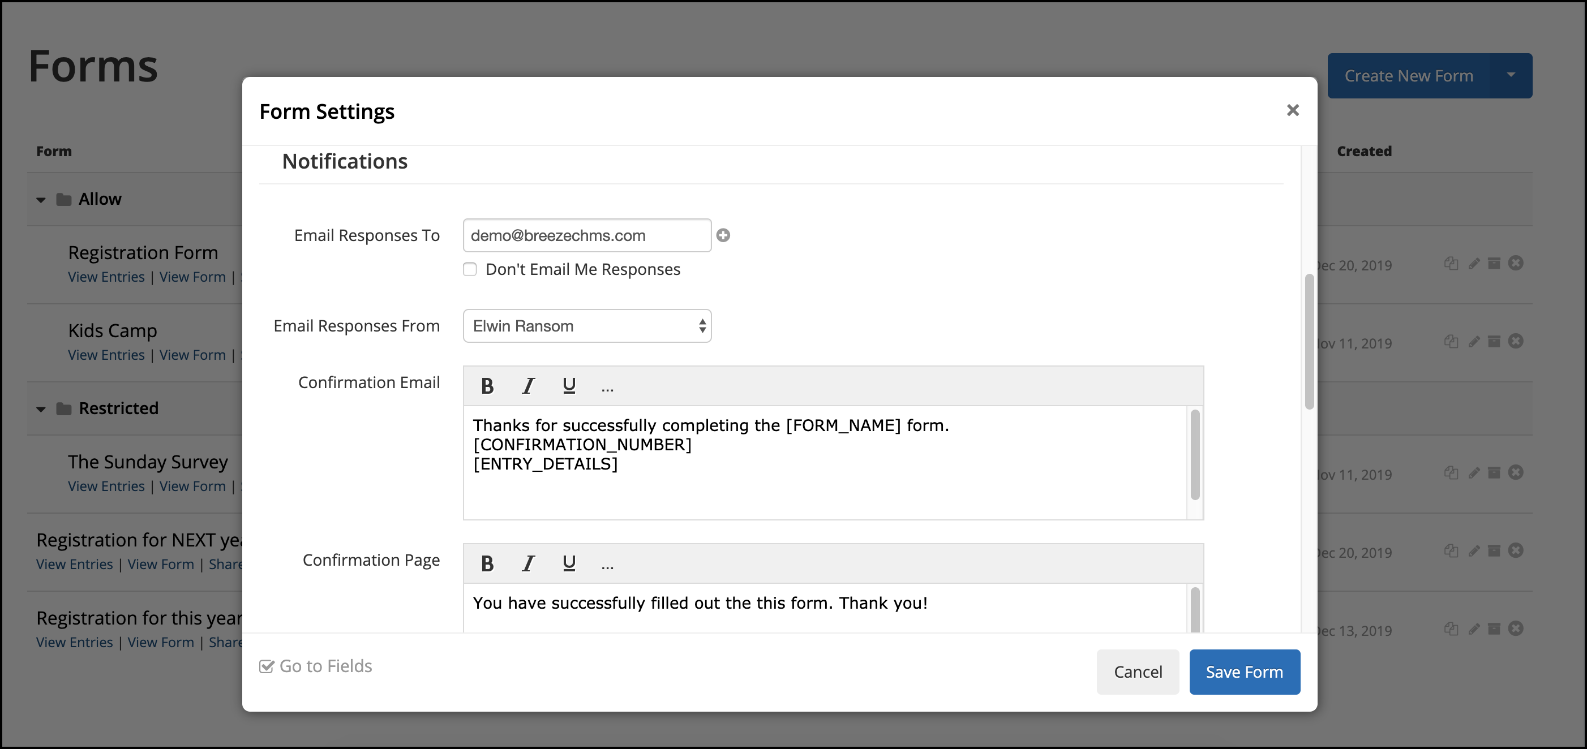Image resolution: width=1587 pixels, height=749 pixels.
Task: Copy Registration for NEXT year form
Action: point(1451,550)
